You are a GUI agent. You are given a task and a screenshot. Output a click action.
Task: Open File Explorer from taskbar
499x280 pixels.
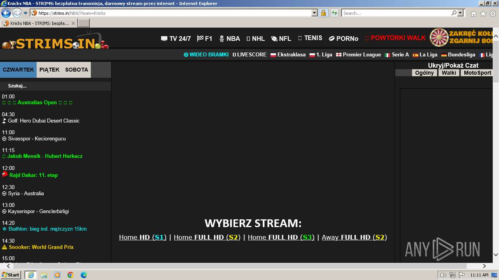[x=44, y=275]
